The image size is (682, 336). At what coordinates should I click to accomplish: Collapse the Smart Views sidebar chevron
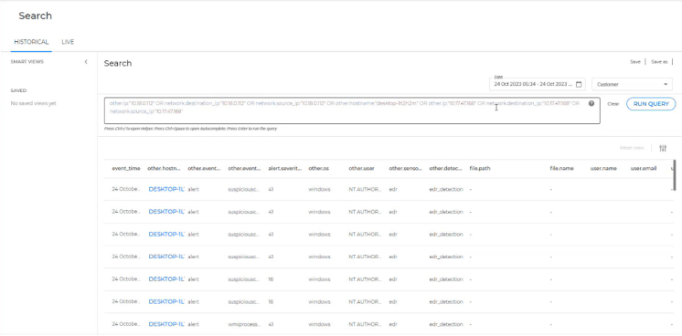tap(86, 62)
